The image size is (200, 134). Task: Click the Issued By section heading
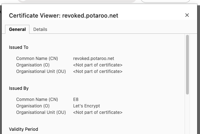point(19,88)
